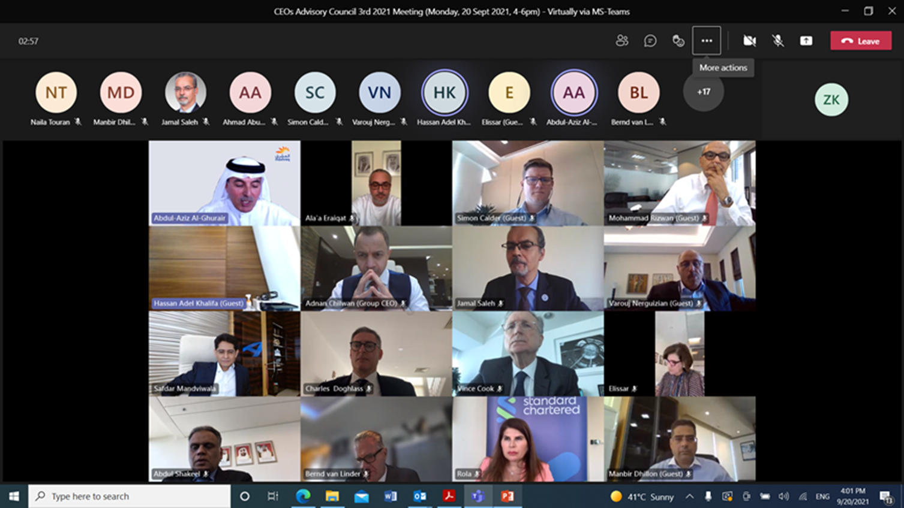Image resolution: width=904 pixels, height=508 pixels.
Task: Open the meeting chat conversation
Action: coord(650,41)
